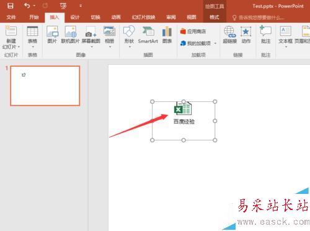Click the Save icon in quick access toolbar

10,6
